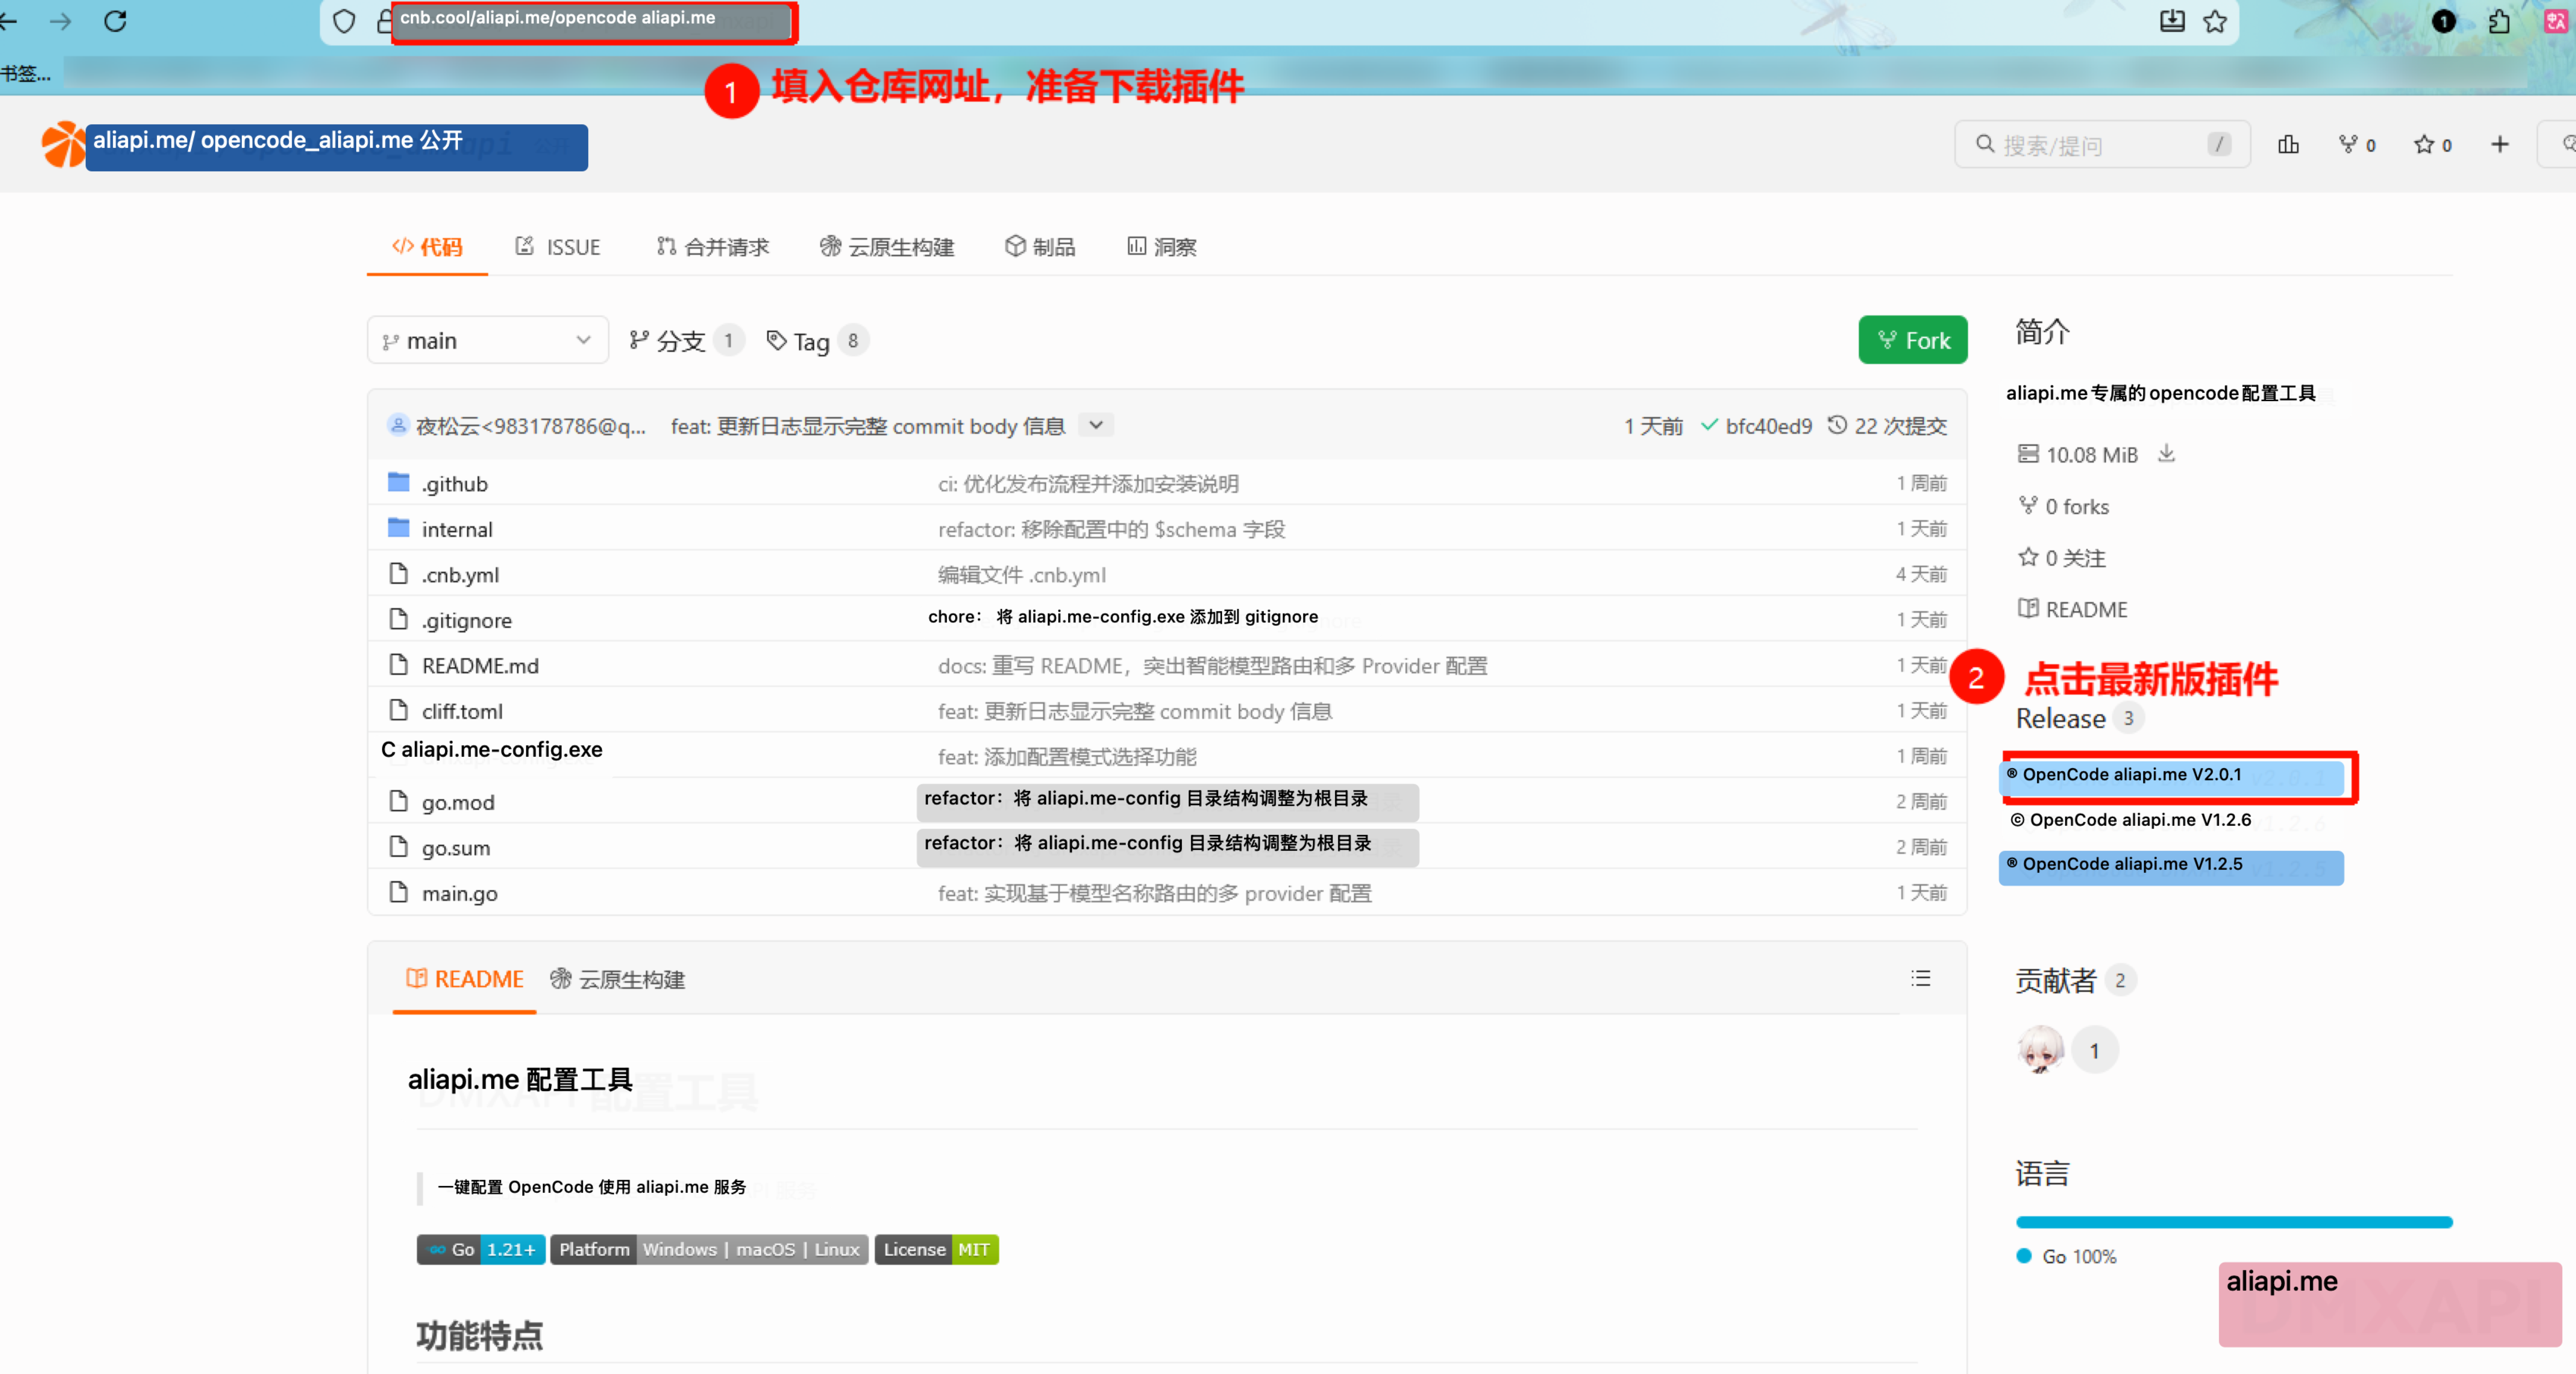Image resolution: width=2576 pixels, height=1374 pixels.
Task: Expand the commit message details chevron
Action: (x=1096, y=425)
